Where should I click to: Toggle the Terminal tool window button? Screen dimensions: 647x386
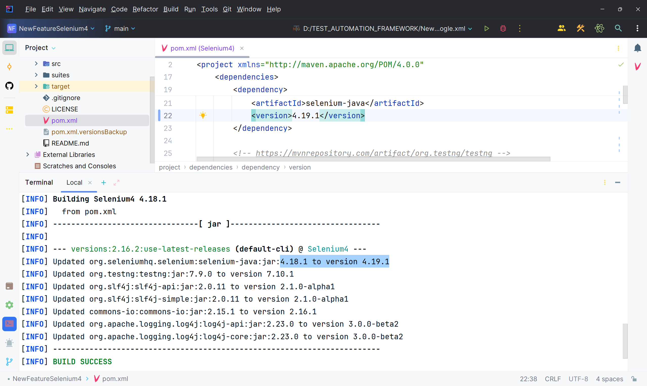[9, 324]
